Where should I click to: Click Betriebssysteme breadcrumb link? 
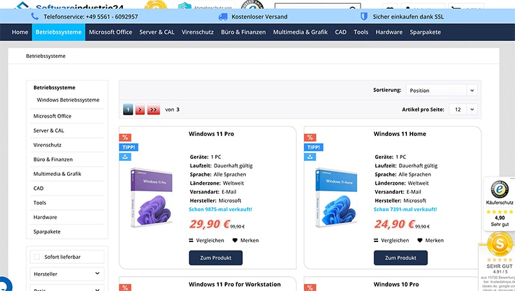point(46,56)
